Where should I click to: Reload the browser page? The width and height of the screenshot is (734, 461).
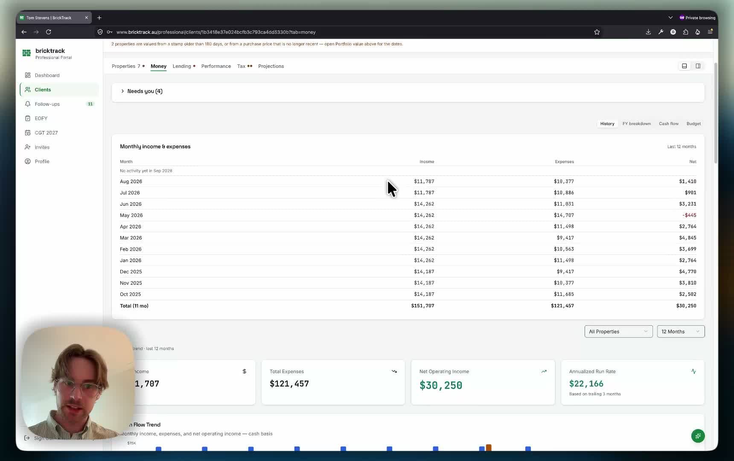(49, 32)
